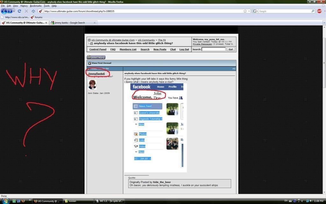The width and height of the screenshot is (326, 204).
Task: Click the View First Unread arrow icon
Action: [x=89, y=63]
